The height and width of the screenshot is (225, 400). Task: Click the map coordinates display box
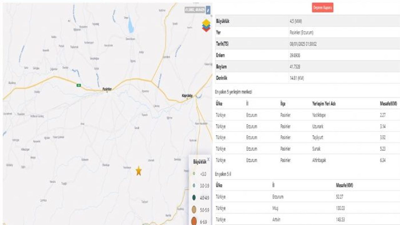(195, 10)
